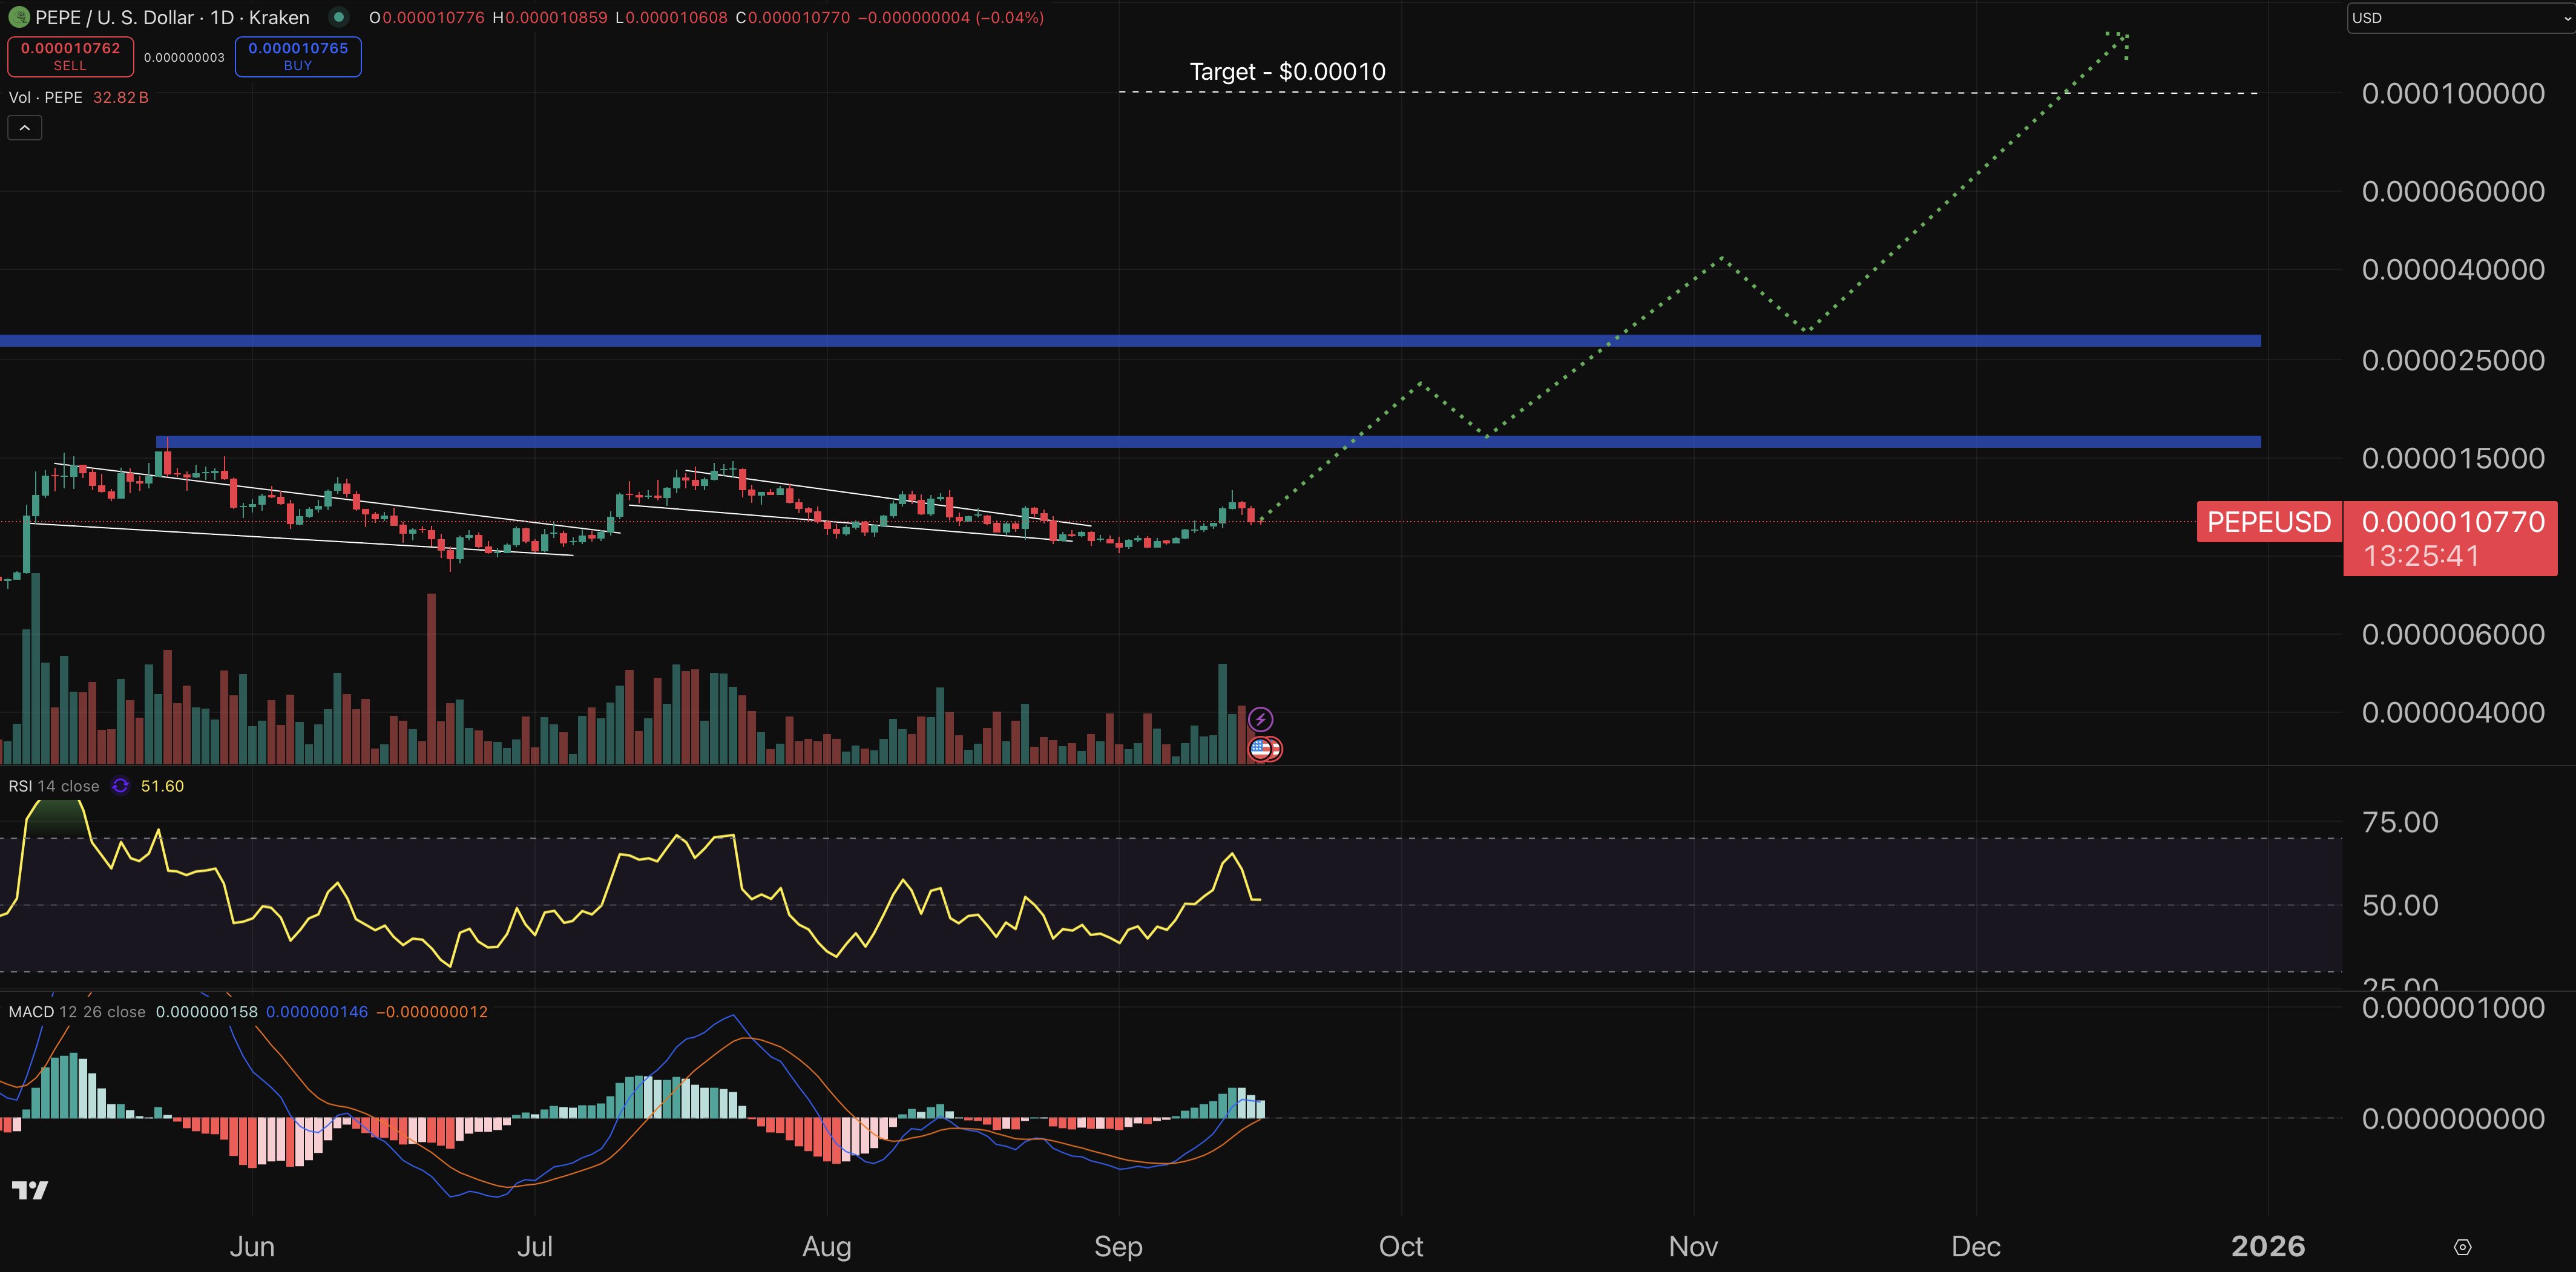Image resolution: width=2576 pixels, height=1272 pixels.
Task: Click the US flag economic events icon
Action: pyautogui.click(x=1261, y=748)
